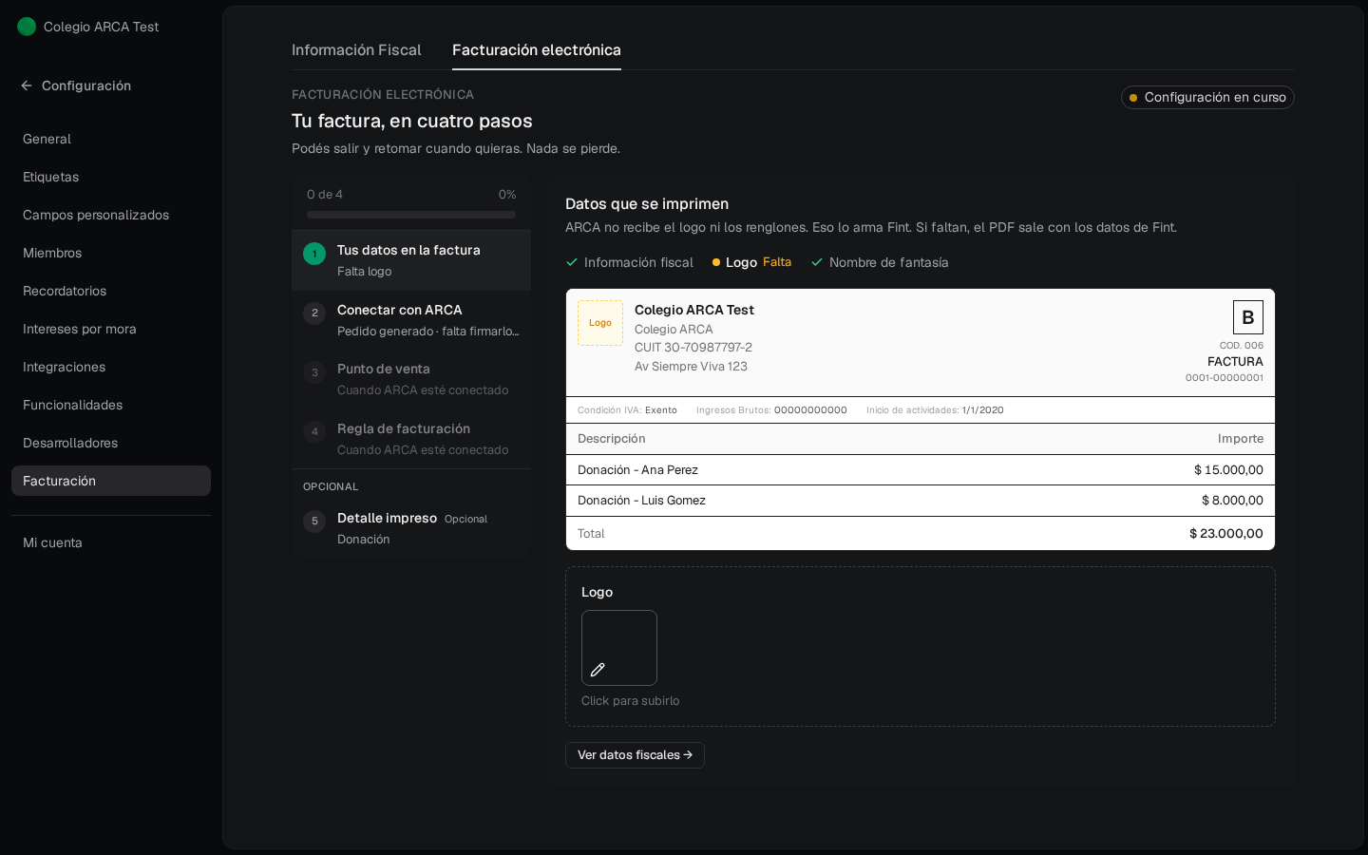Click the Condición IVA: Exento text

click(x=627, y=410)
